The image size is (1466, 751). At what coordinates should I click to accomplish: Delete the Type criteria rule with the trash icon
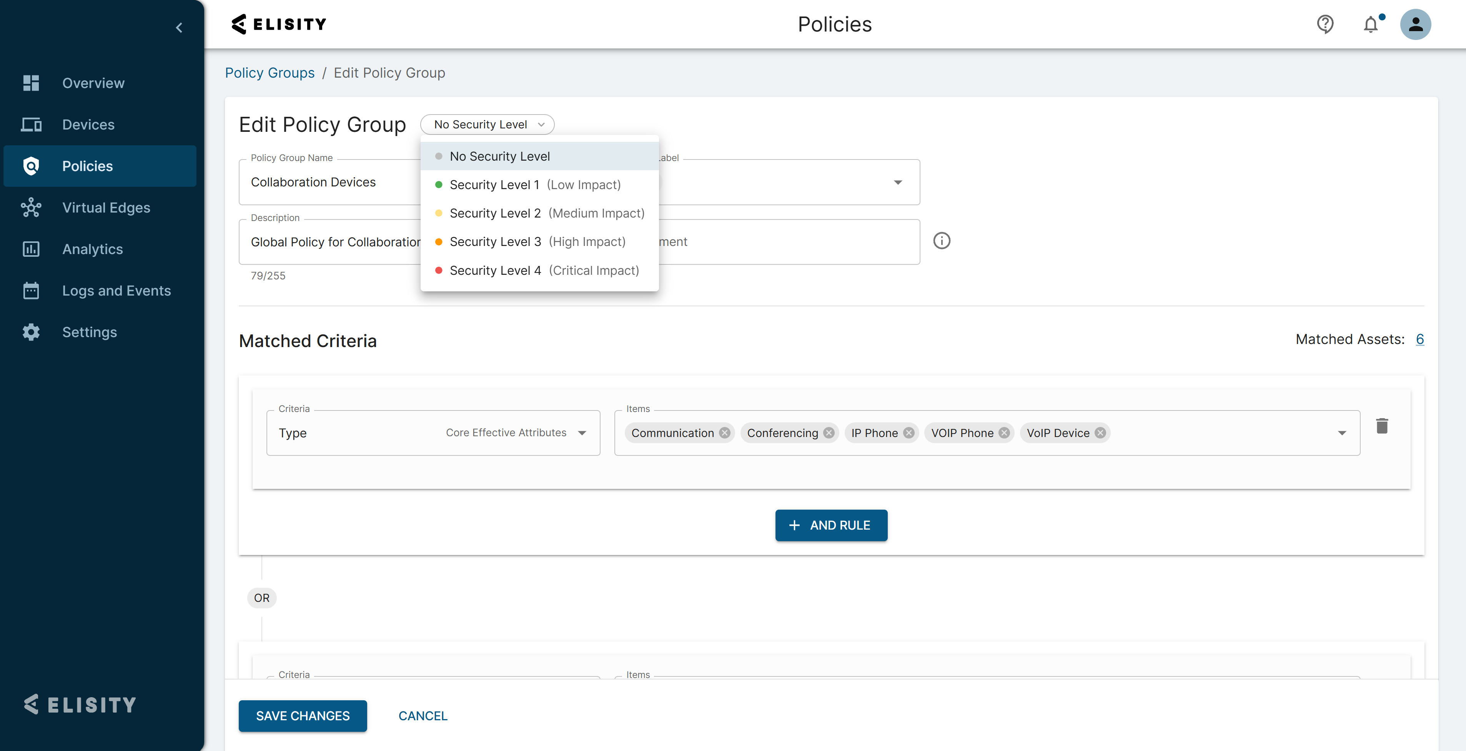1382,426
